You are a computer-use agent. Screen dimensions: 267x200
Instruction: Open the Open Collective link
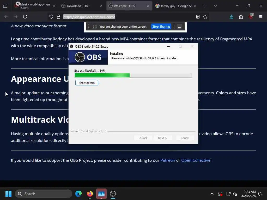(x=196, y=160)
